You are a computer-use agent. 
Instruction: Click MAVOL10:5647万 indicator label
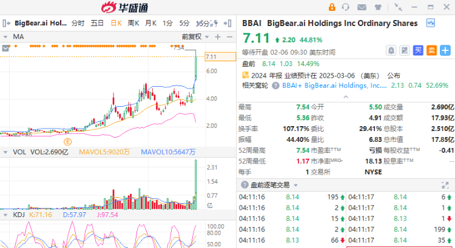pos(168,152)
